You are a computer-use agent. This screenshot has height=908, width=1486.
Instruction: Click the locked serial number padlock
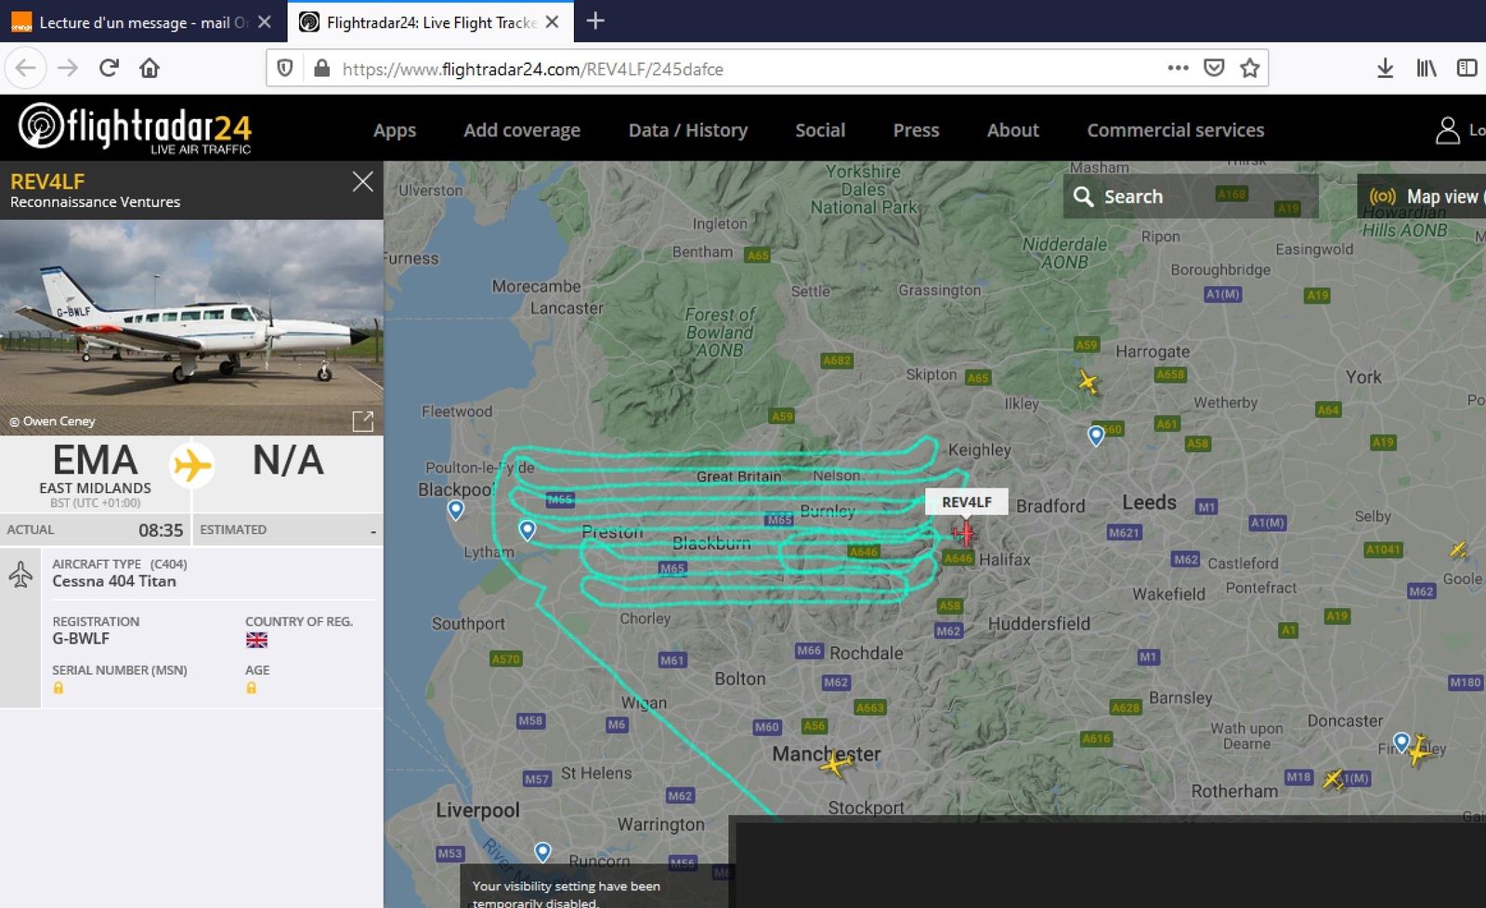(x=59, y=688)
